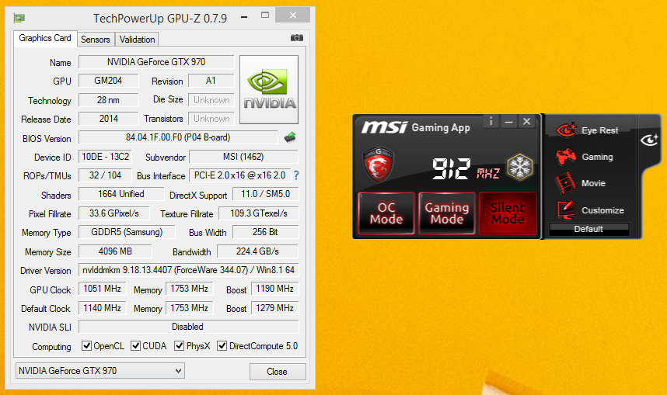The image size is (667, 395).
Task: Click the BIOS save chip icon
Action: 290,137
